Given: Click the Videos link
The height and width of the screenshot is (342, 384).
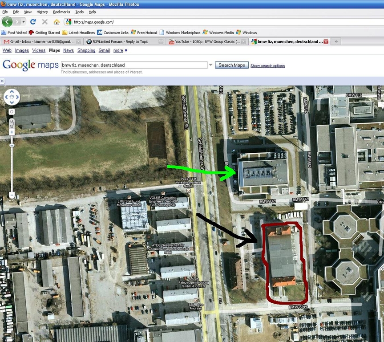Looking at the screenshot, I should tap(39, 50).
